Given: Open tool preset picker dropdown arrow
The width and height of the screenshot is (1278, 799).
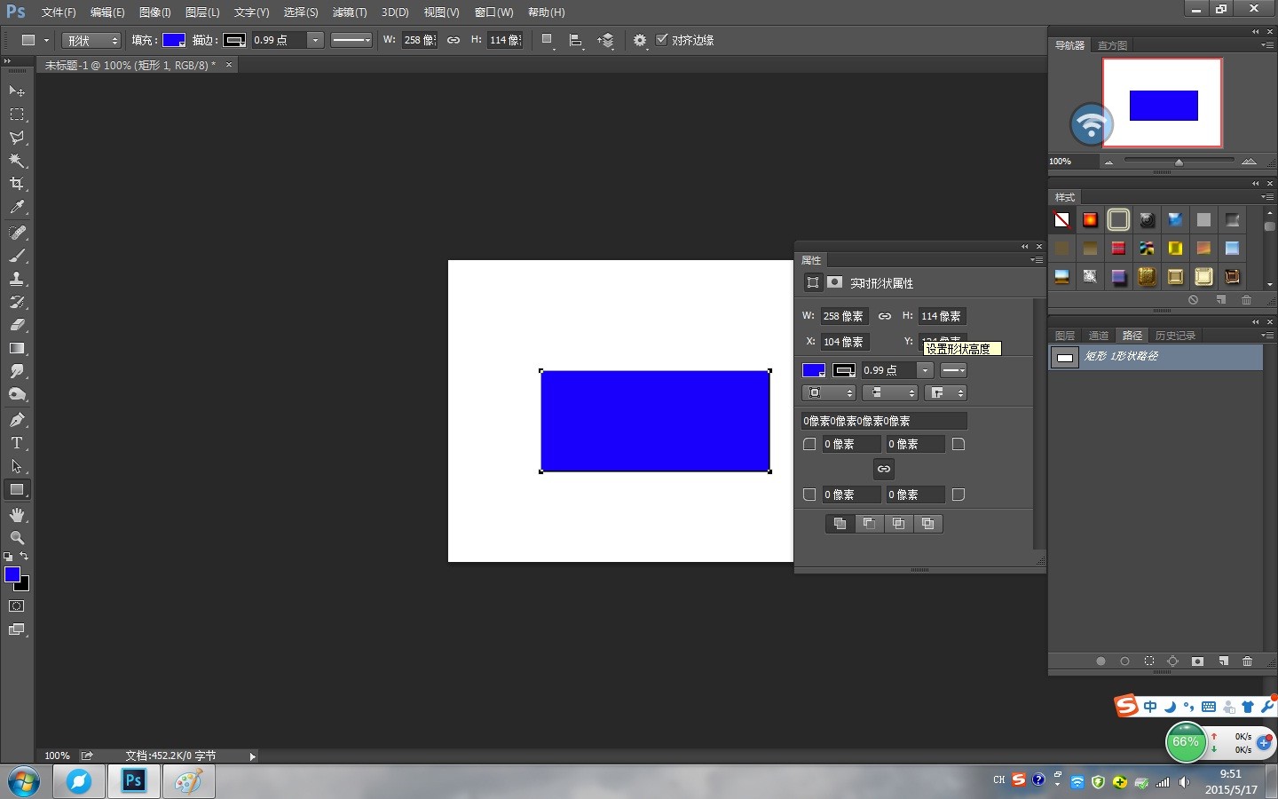Looking at the screenshot, I should click(x=47, y=40).
